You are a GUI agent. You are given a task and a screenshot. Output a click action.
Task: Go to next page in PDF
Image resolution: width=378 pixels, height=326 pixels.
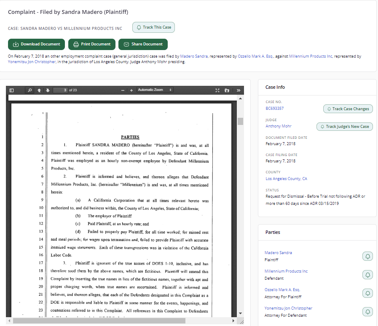pos(48,90)
